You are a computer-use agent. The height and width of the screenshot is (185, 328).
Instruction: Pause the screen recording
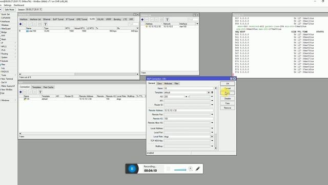coord(132,169)
